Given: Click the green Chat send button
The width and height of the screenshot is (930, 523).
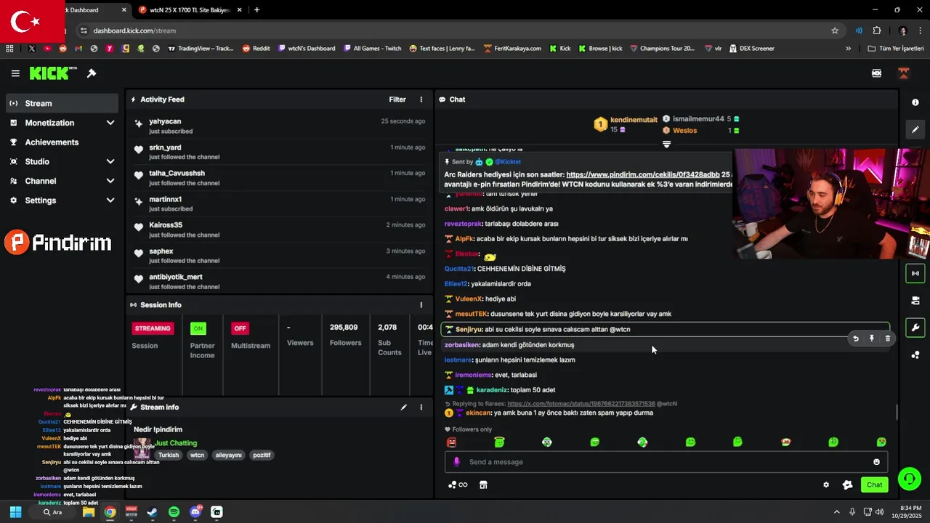Looking at the screenshot, I should [x=874, y=485].
